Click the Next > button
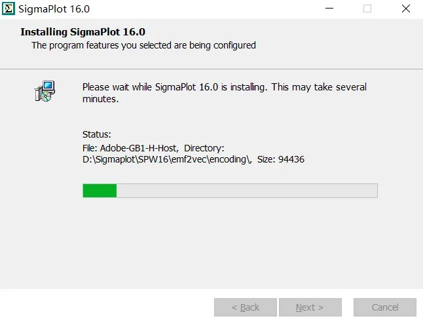423x325 pixels. pos(310,307)
